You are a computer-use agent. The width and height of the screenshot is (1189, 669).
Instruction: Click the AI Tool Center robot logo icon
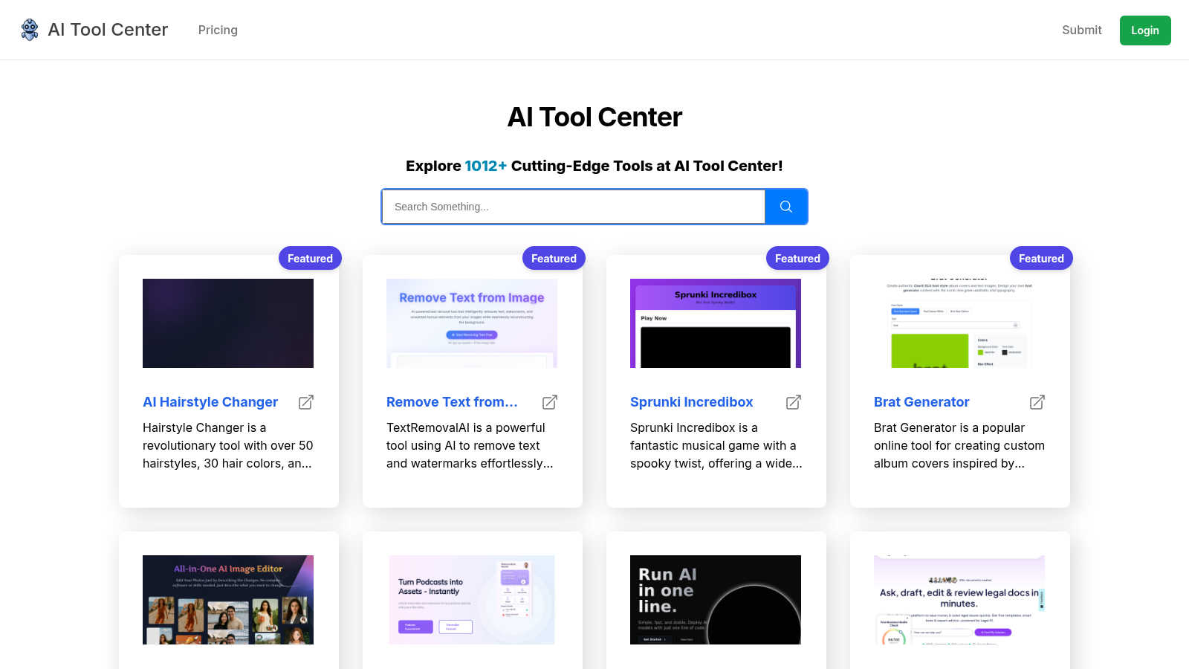point(30,30)
